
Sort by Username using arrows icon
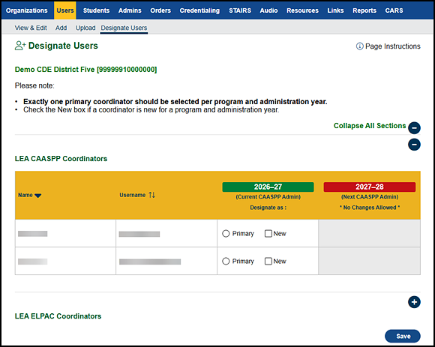click(x=151, y=195)
